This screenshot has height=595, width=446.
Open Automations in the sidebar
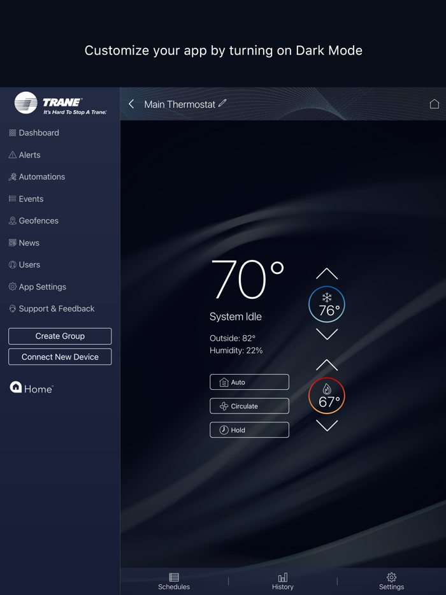pyautogui.click(x=37, y=177)
